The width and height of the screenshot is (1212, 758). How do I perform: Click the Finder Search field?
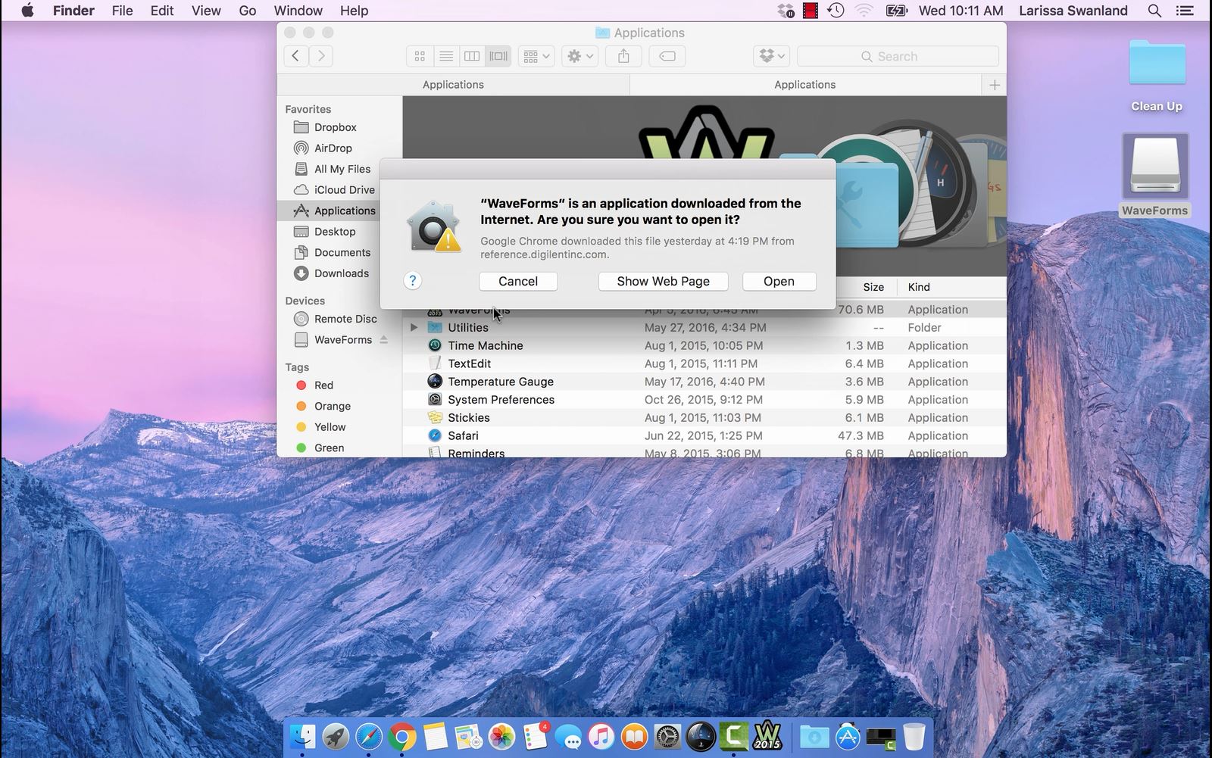tap(898, 56)
